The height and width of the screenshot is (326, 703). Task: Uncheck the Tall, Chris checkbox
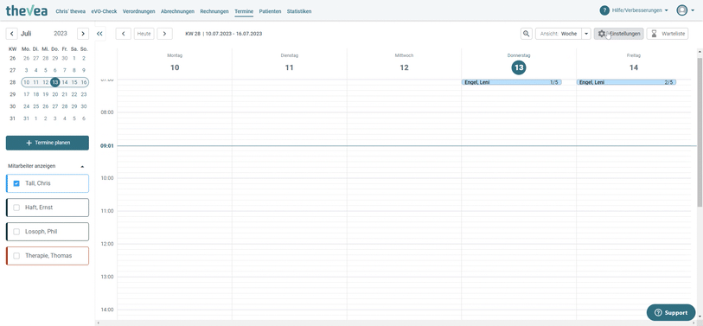point(16,183)
